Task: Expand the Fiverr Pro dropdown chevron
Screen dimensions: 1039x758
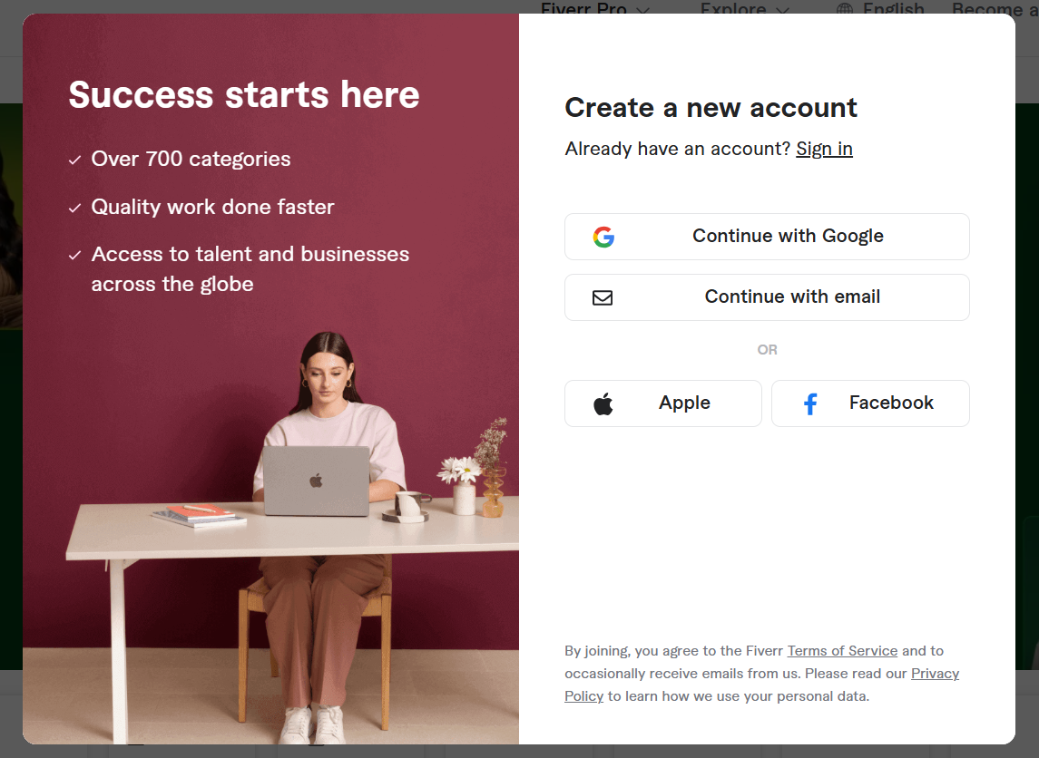Action: [642, 9]
